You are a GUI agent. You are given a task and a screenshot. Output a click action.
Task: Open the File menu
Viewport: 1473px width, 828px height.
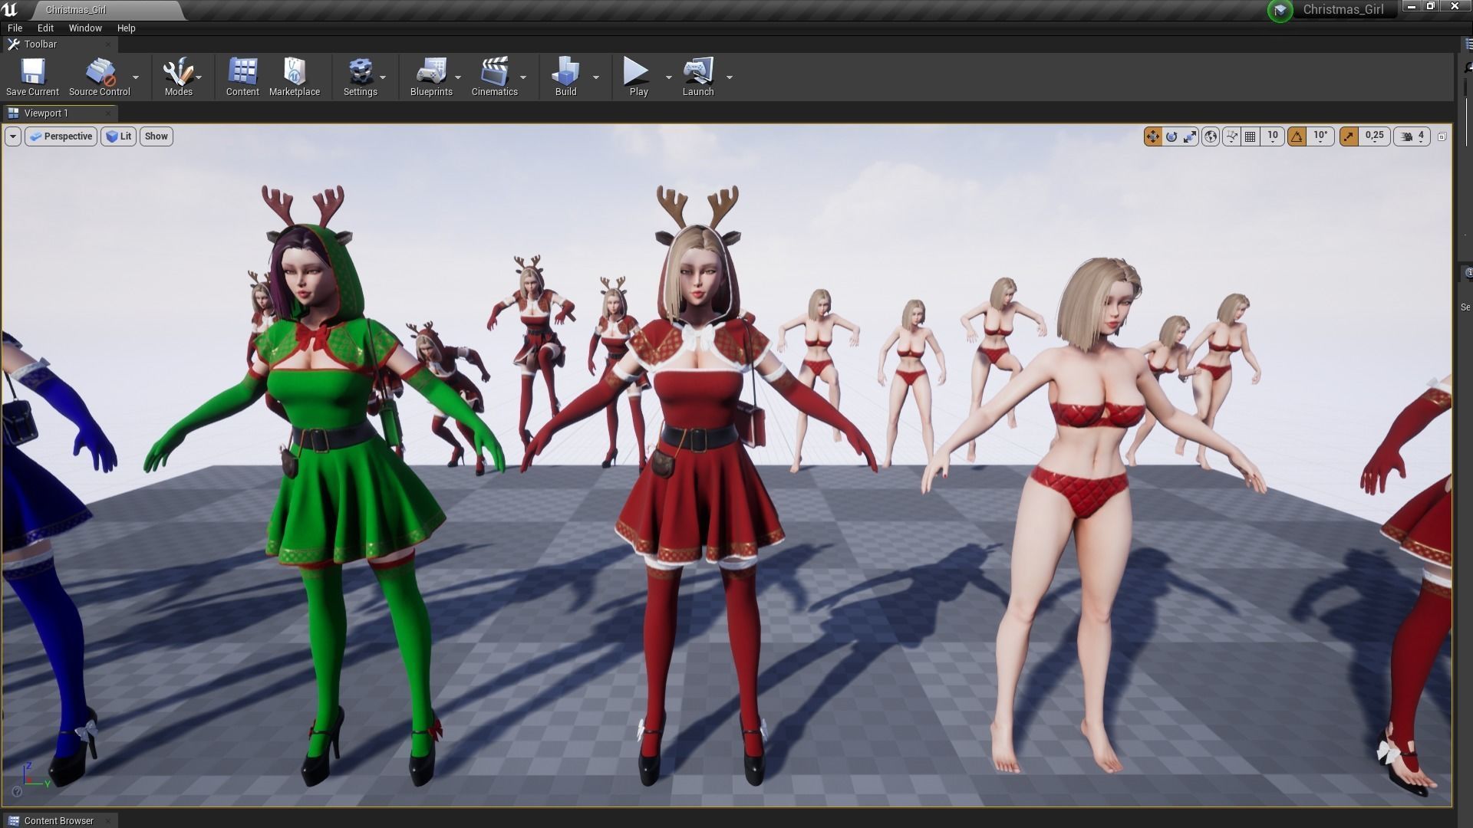click(15, 28)
